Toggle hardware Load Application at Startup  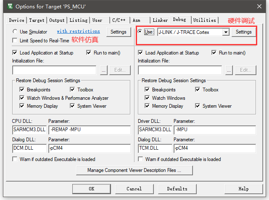coord(140,52)
